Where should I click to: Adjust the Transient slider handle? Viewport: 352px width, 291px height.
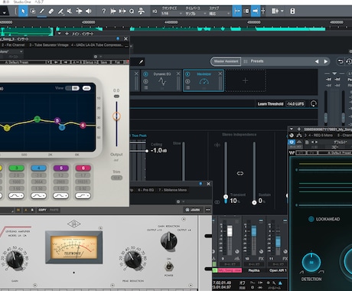226,197
